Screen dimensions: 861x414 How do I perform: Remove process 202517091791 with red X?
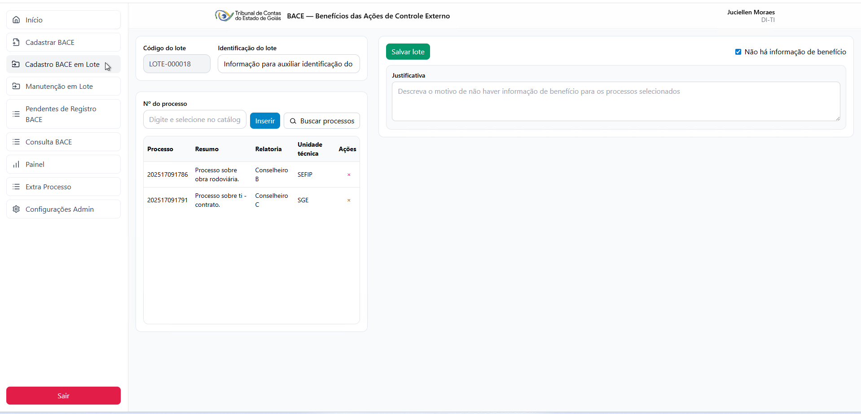coord(349,200)
